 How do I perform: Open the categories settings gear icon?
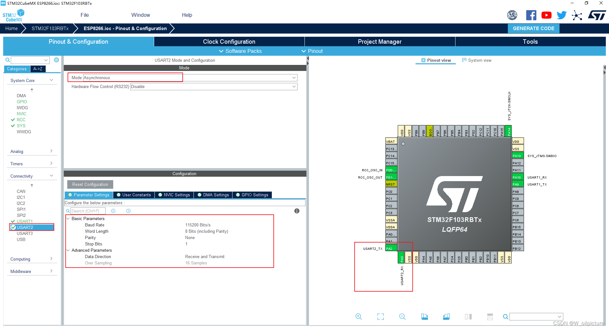[x=56, y=60]
